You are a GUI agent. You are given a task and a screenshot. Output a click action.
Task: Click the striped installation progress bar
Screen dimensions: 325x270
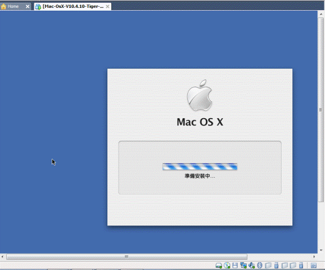pyautogui.click(x=200, y=166)
